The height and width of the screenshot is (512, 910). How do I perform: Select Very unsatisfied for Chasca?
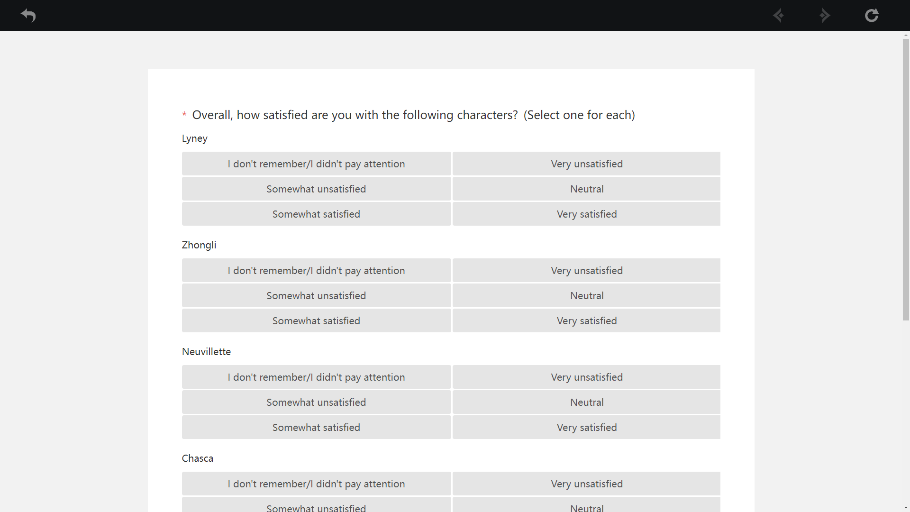click(x=586, y=484)
